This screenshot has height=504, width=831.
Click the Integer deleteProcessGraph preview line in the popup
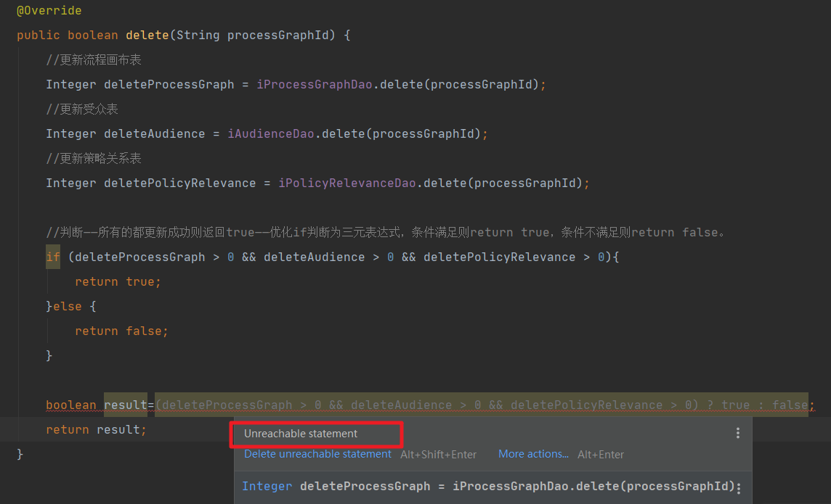coord(489,487)
